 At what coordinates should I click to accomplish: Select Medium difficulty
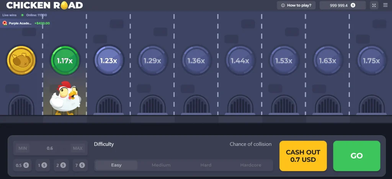[x=161, y=165]
